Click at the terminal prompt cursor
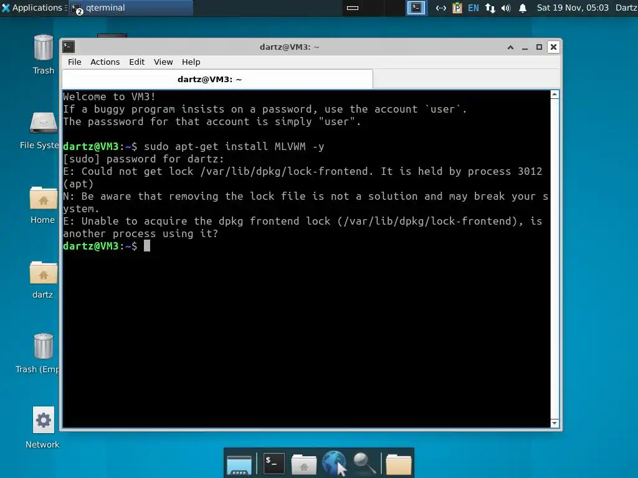Screen dimensions: 638x478 [x=147, y=246]
